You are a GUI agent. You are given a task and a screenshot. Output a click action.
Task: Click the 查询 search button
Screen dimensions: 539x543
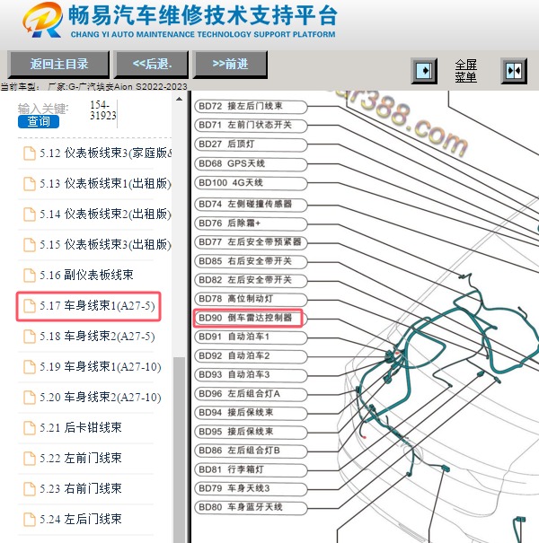[x=39, y=121]
